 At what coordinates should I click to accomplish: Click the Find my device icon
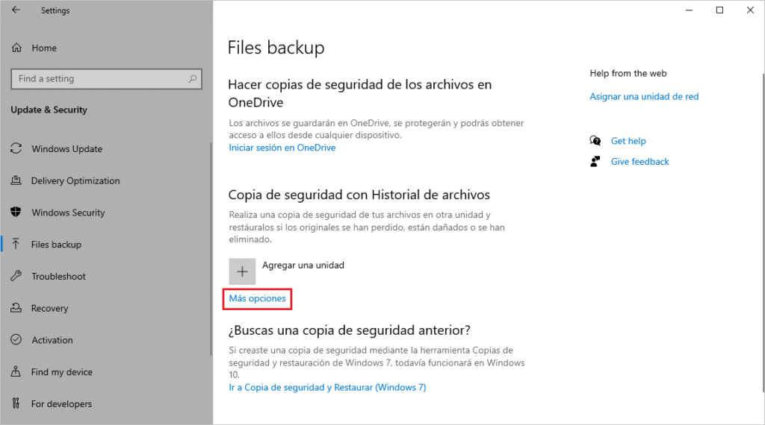16,371
